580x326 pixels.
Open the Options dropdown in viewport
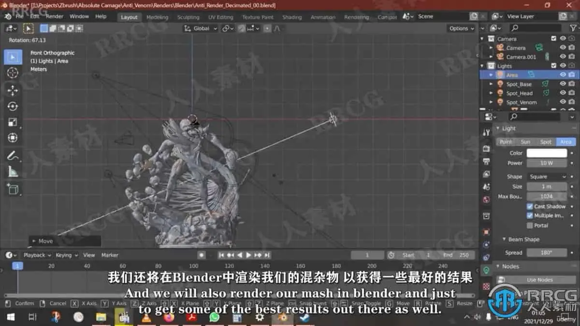point(462,28)
